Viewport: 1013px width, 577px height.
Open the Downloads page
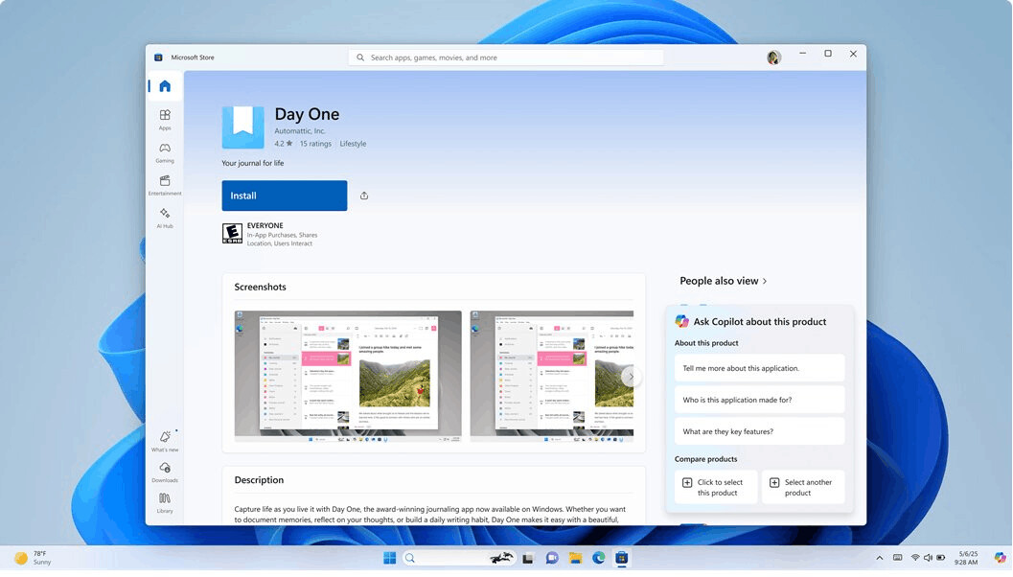[x=165, y=472]
